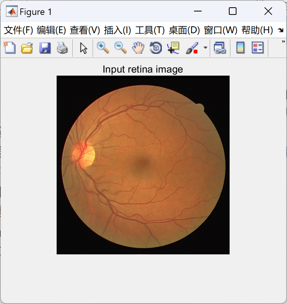Activate the Zoom In magnifier tool
The width and height of the screenshot is (287, 304).
coord(103,48)
